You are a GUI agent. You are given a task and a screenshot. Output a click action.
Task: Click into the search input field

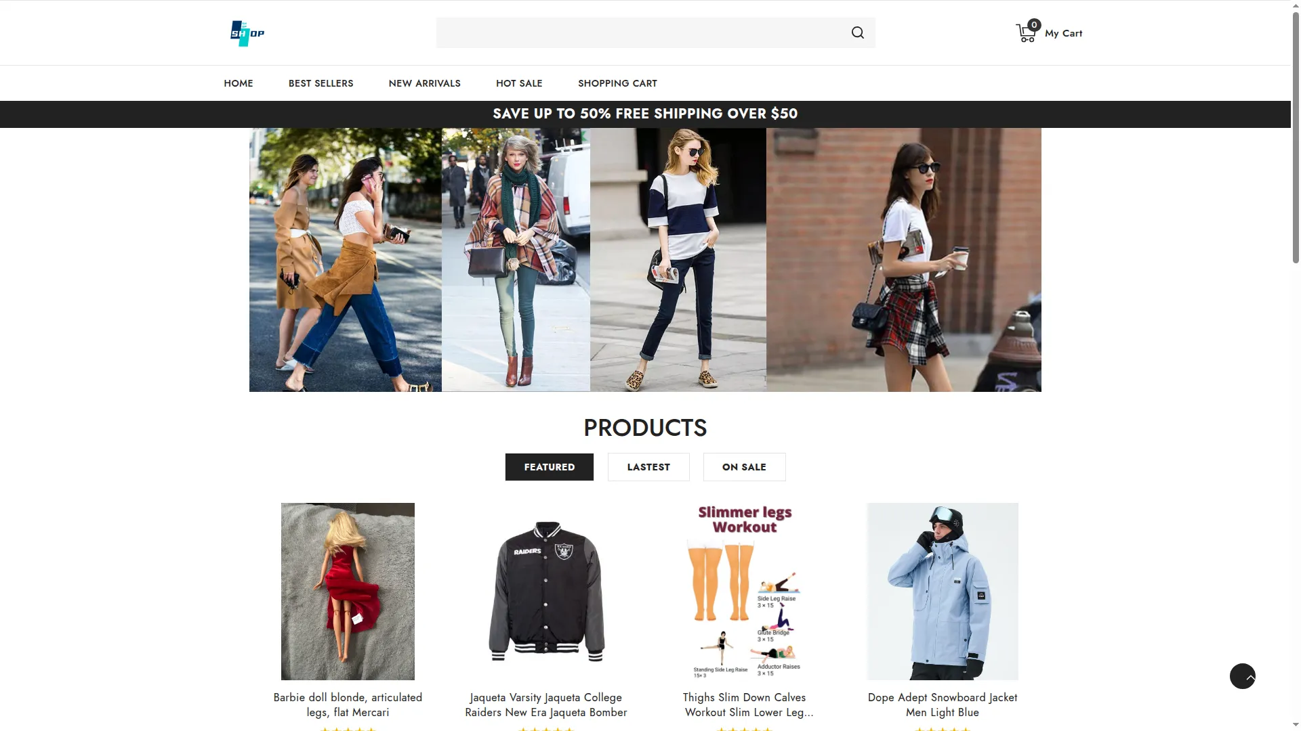(640, 32)
